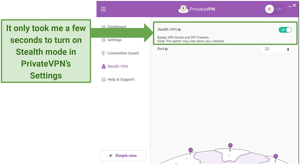Image resolution: width=300 pixels, height=165 pixels.
Task: Click the center map location pin
Action: click(230, 147)
